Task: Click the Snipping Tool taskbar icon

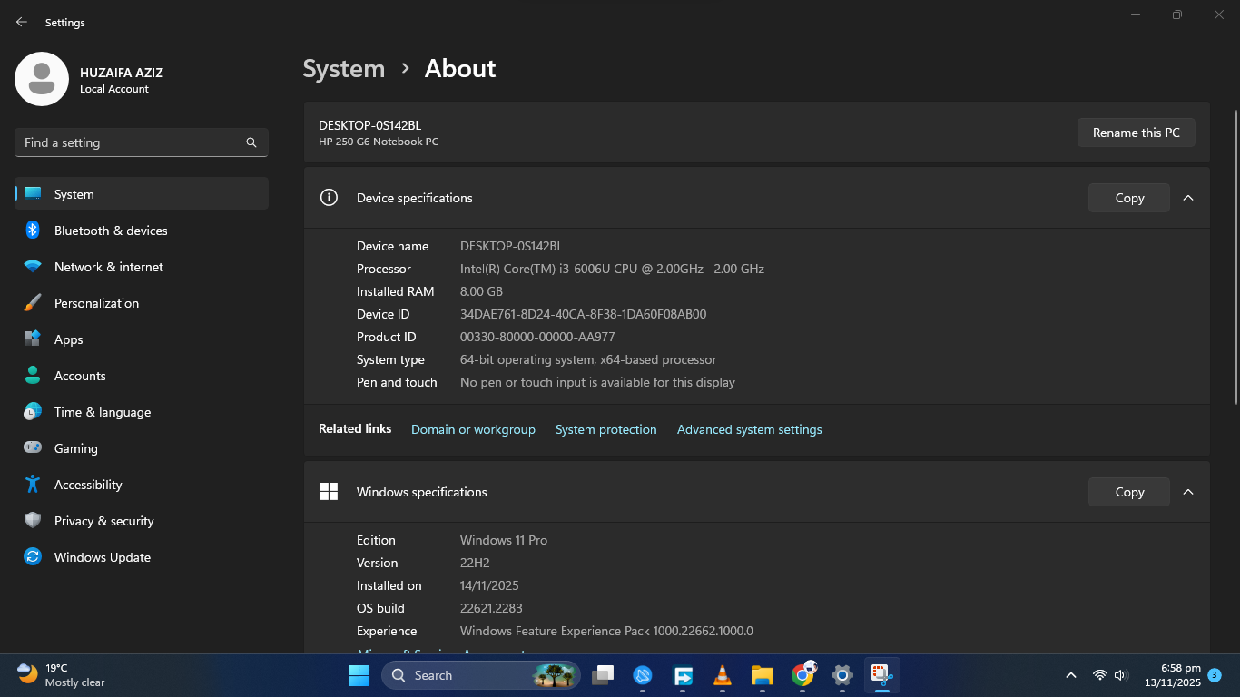Action: pos(881,675)
